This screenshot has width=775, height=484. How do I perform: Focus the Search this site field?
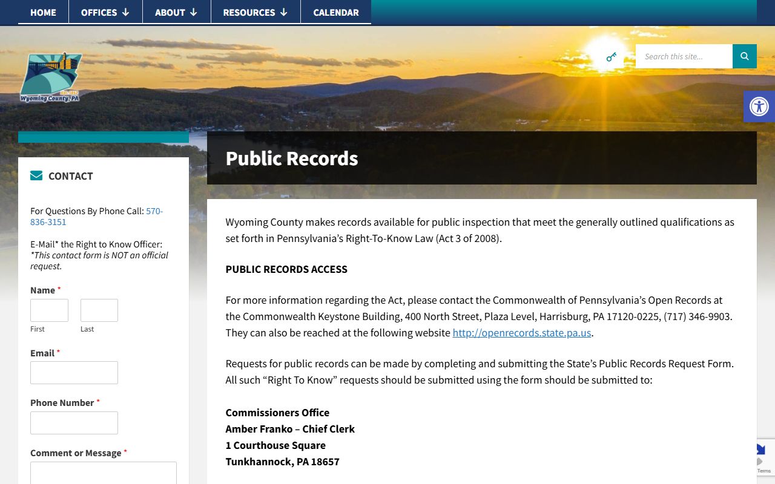click(684, 56)
